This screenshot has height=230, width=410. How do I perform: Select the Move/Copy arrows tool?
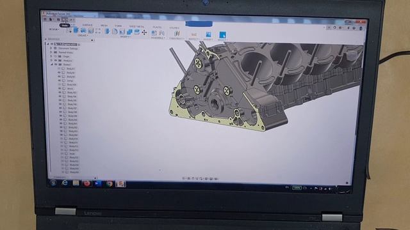[x=144, y=33]
